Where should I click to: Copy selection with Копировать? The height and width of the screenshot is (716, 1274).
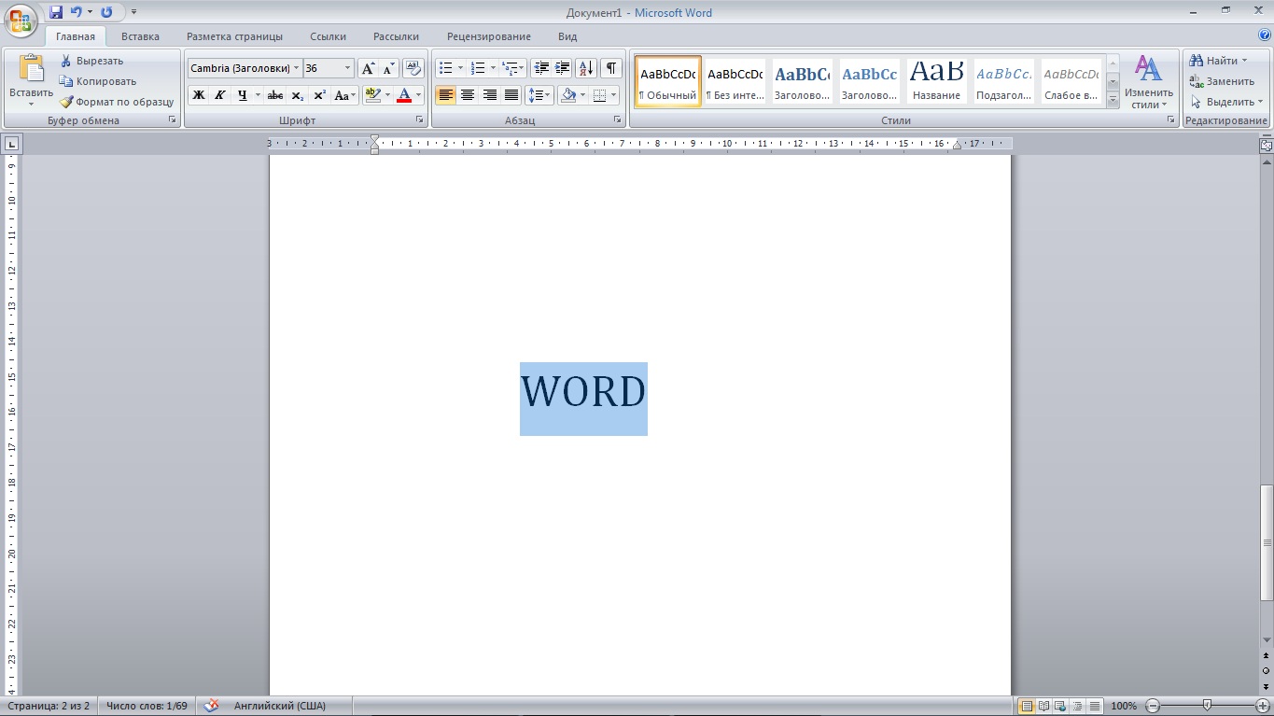click(x=97, y=81)
